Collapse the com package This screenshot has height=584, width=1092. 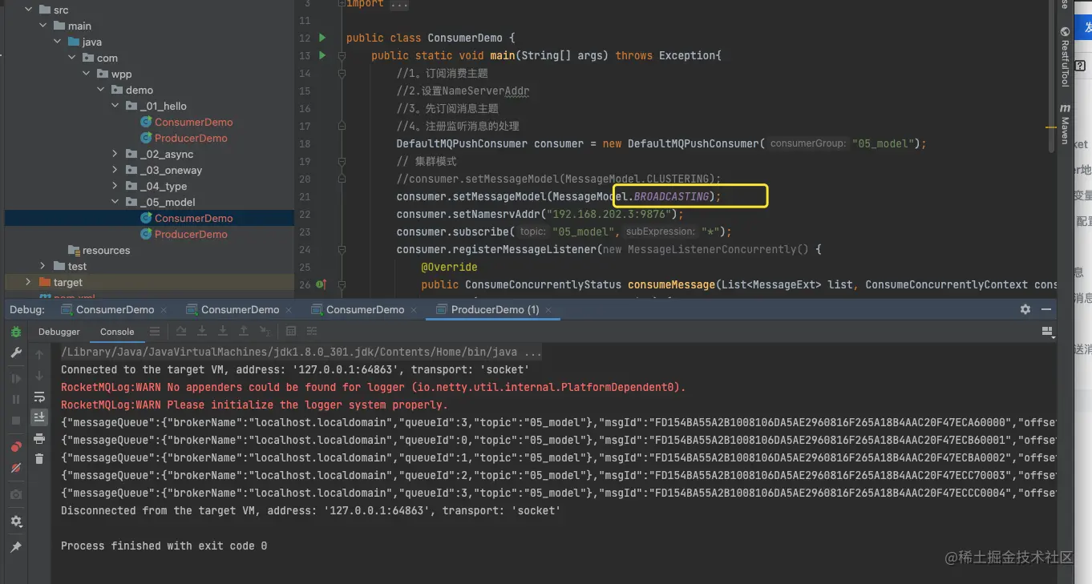click(72, 58)
